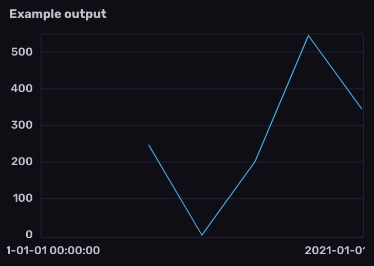Click the y-axis label 300
The image size is (374, 266).
(22, 125)
